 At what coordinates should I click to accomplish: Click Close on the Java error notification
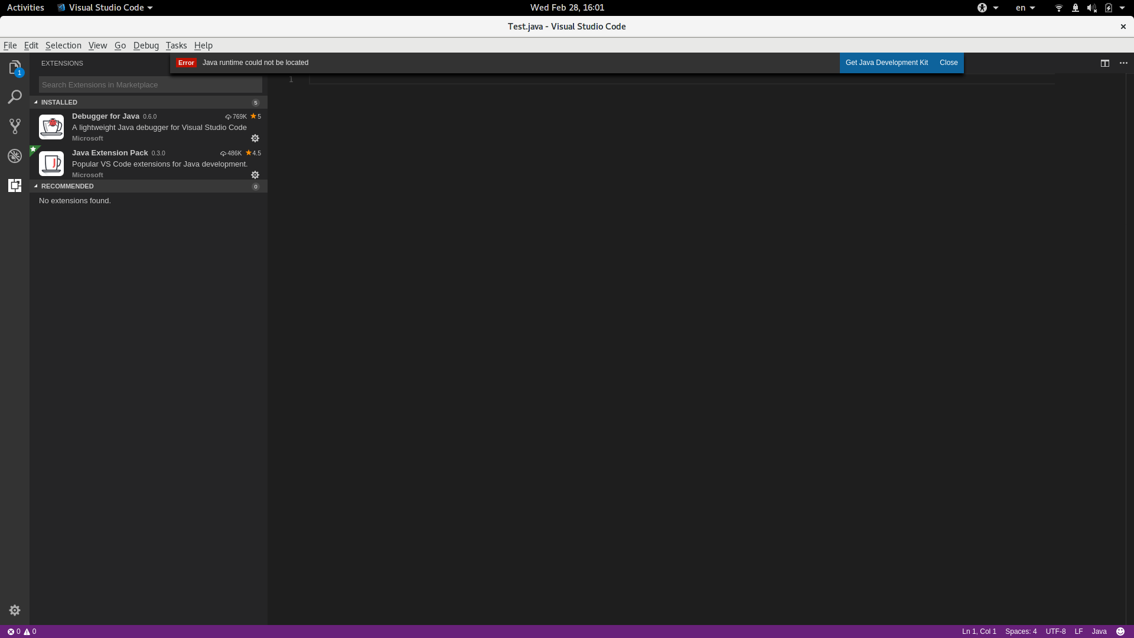click(949, 63)
